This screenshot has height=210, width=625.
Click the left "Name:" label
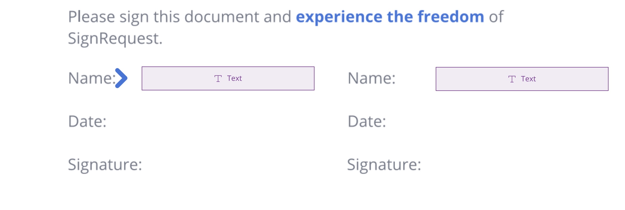click(x=92, y=78)
